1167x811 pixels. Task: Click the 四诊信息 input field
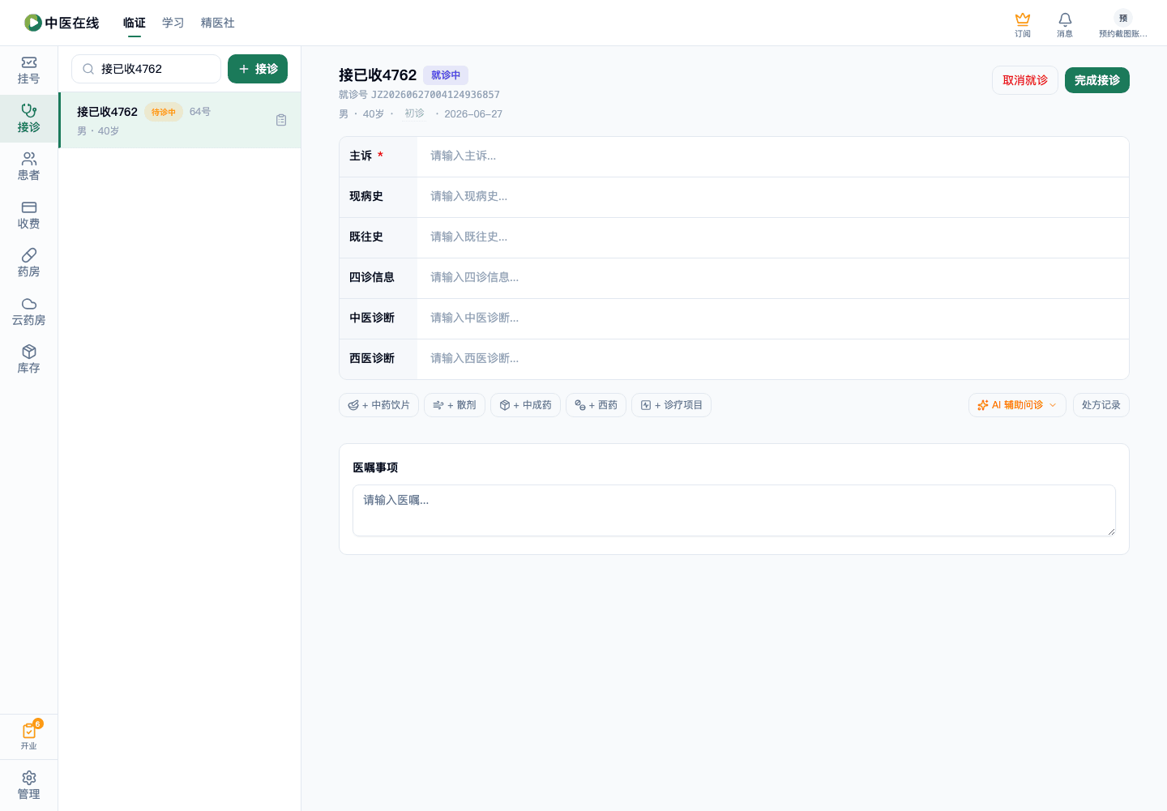click(x=773, y=278)
